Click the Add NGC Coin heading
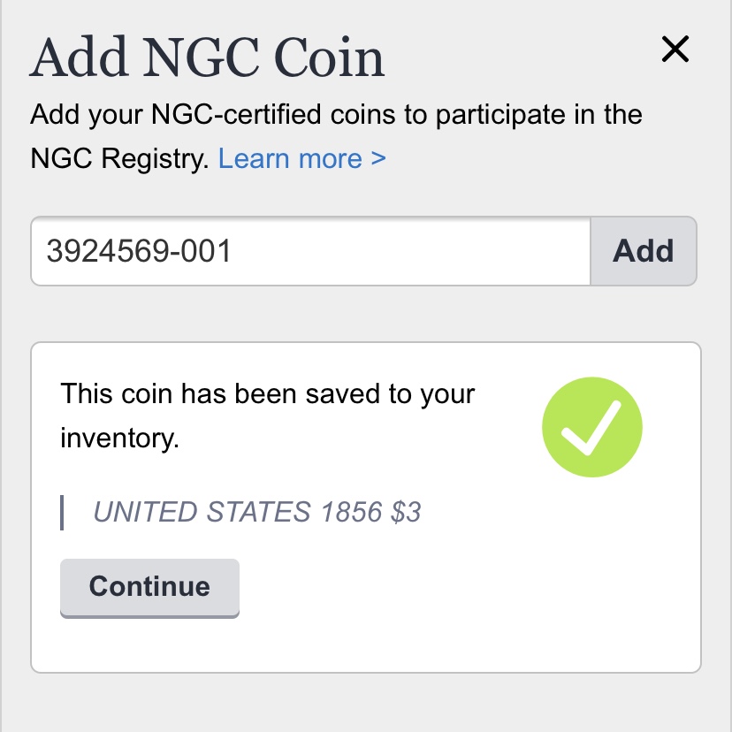 (x=207, y=57)
